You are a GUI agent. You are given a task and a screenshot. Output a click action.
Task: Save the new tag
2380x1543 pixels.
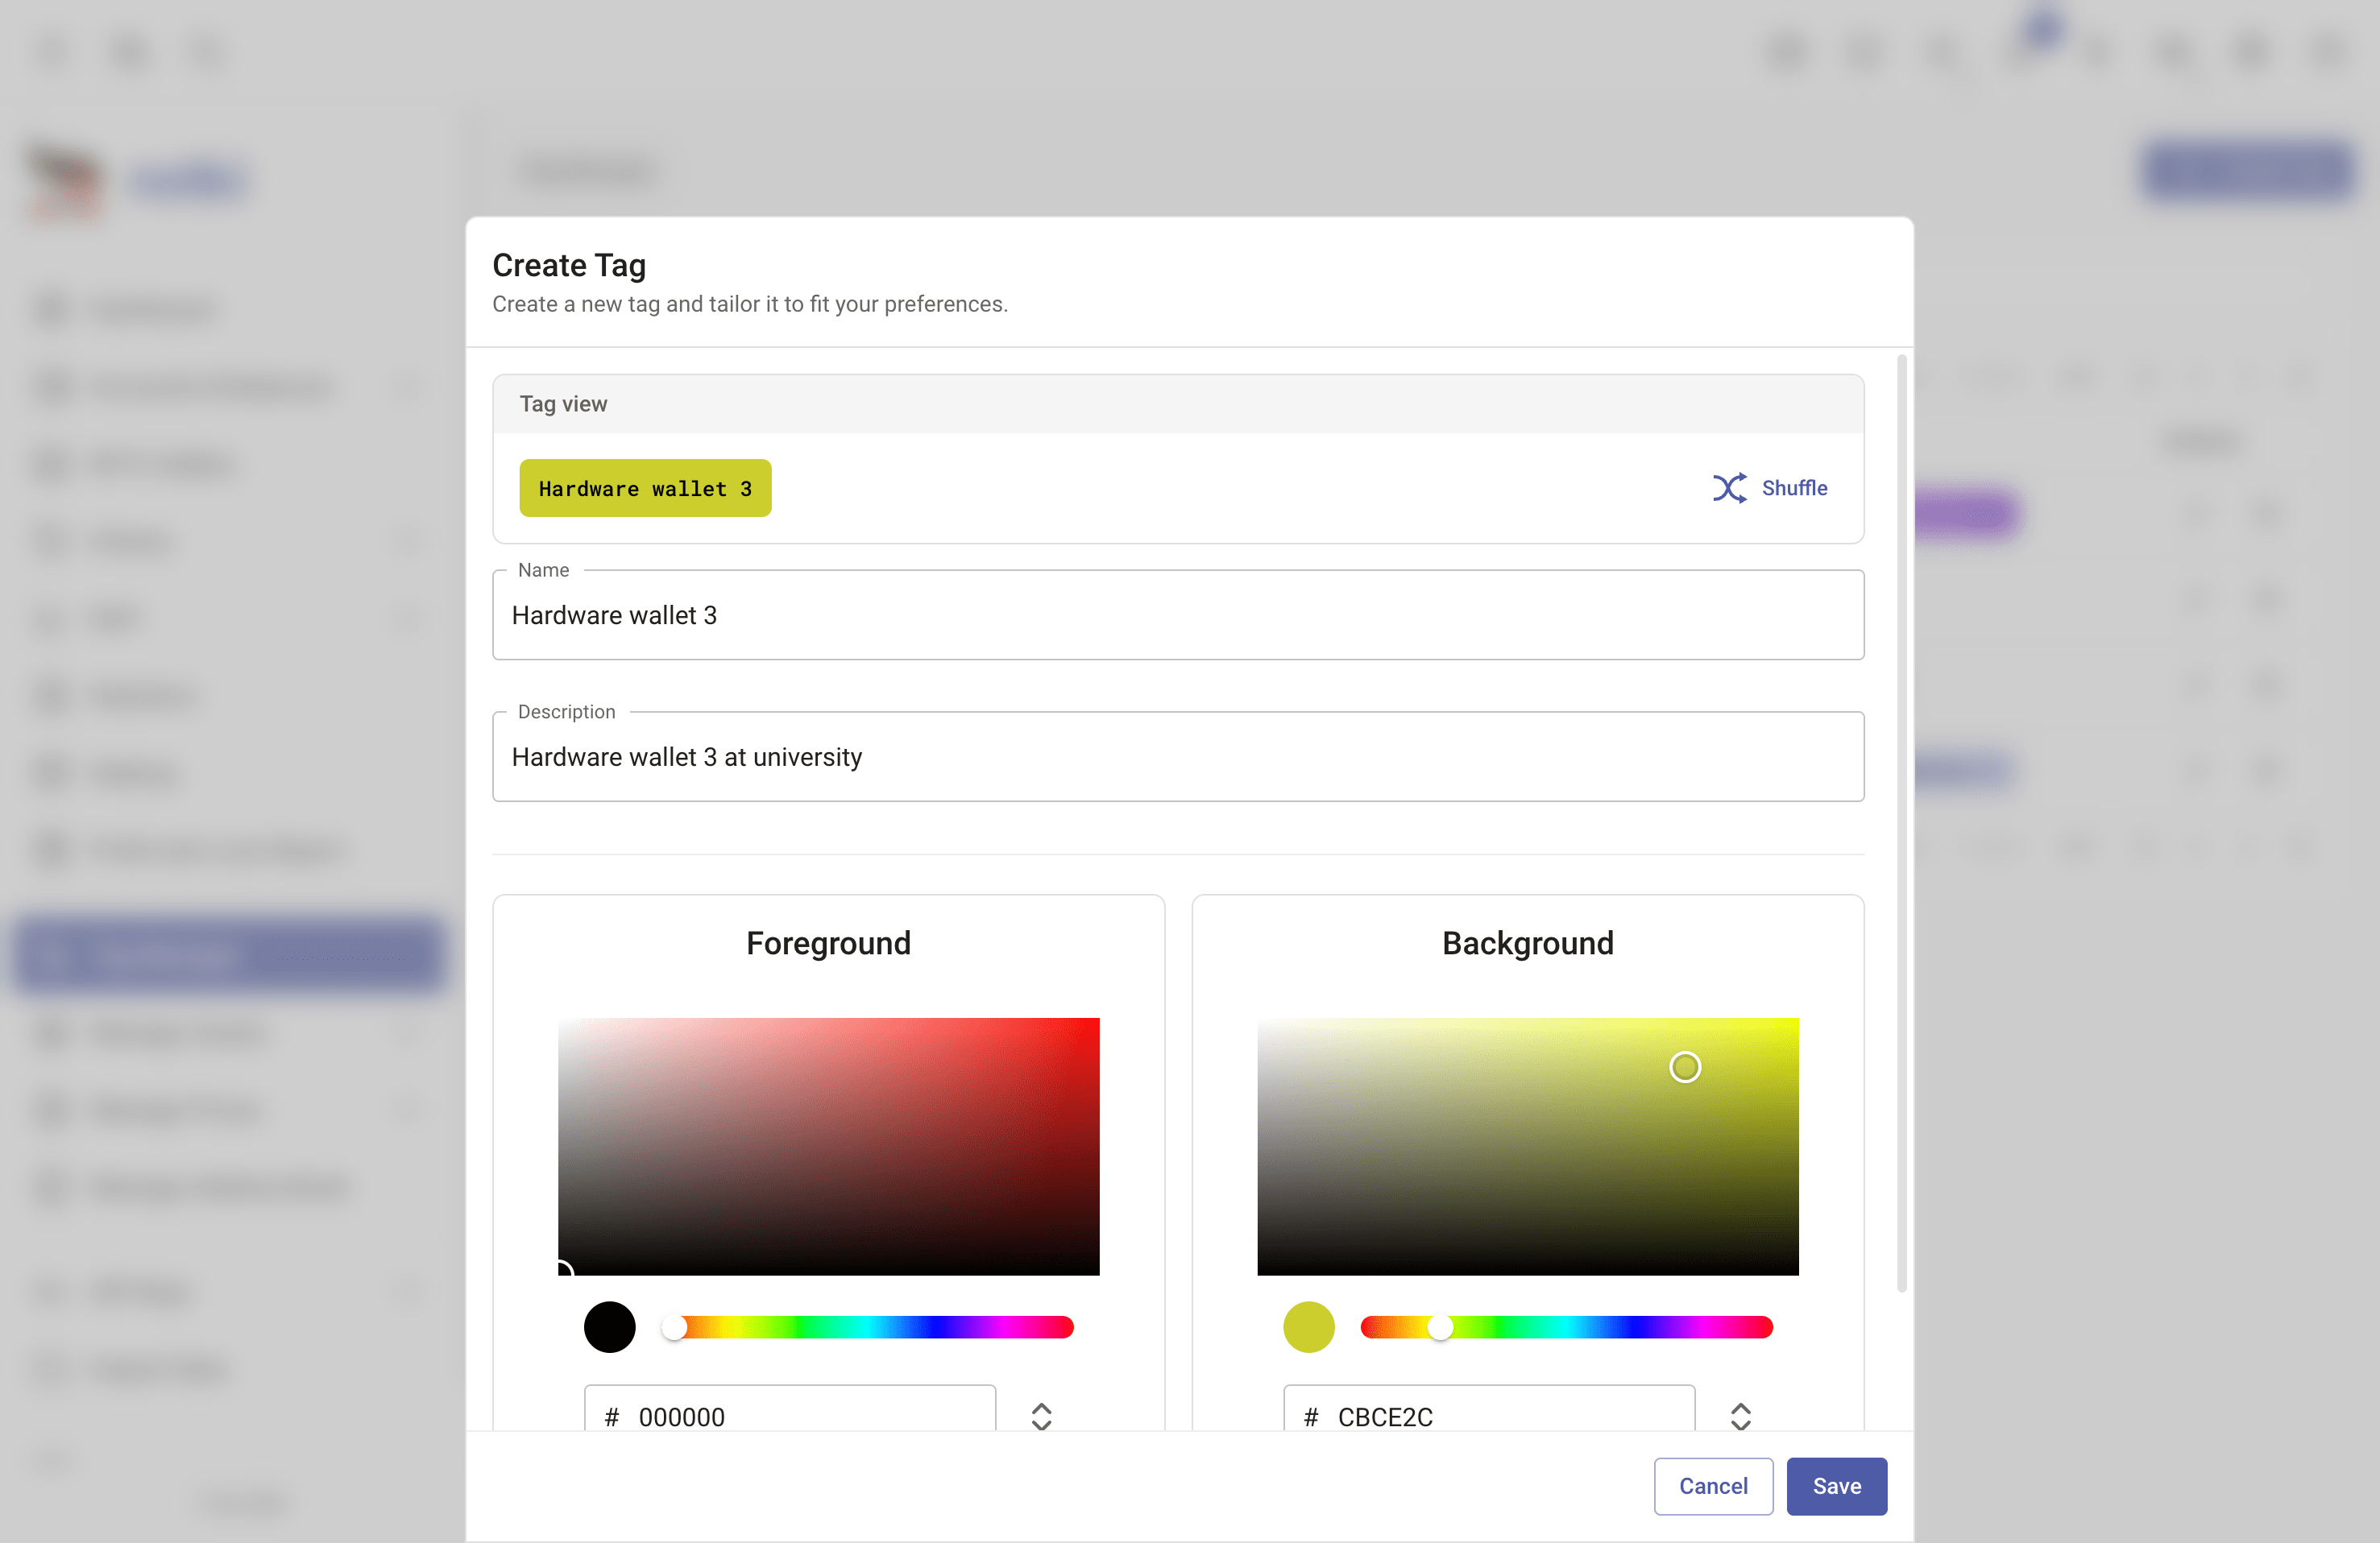[x=1836, y=1486]
